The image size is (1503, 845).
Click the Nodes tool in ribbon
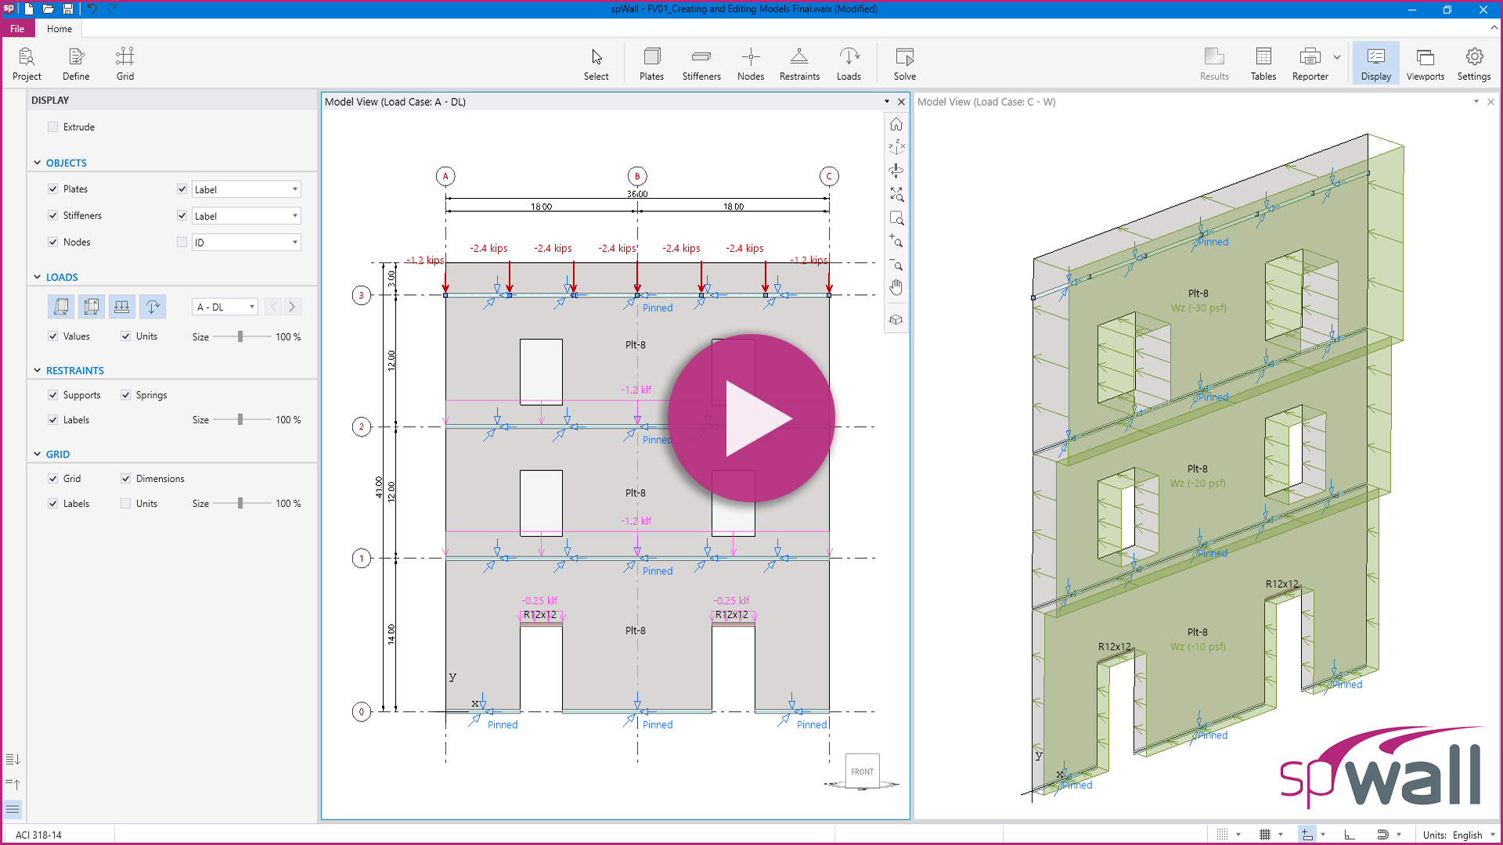coord(749,63)
